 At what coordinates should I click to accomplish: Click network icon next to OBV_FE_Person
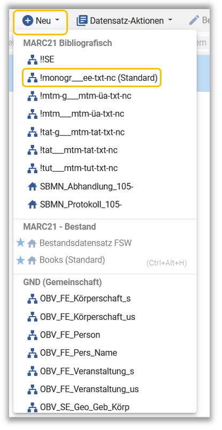click(33, 335)
